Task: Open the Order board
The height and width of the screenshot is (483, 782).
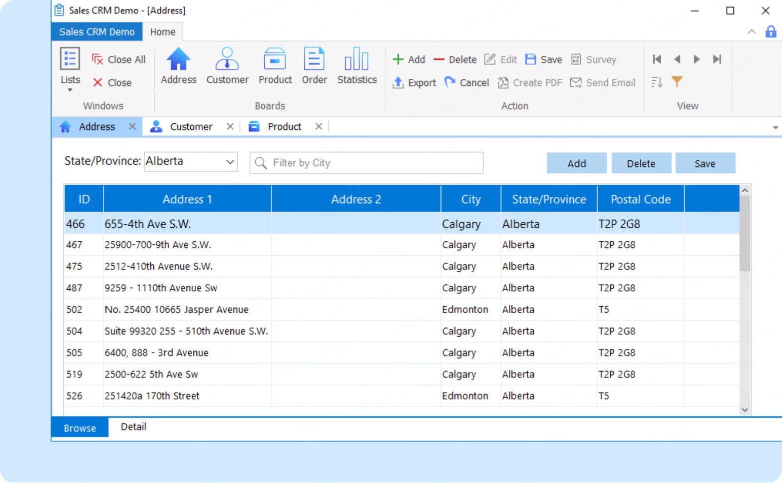Action: (x=314, y=66)
